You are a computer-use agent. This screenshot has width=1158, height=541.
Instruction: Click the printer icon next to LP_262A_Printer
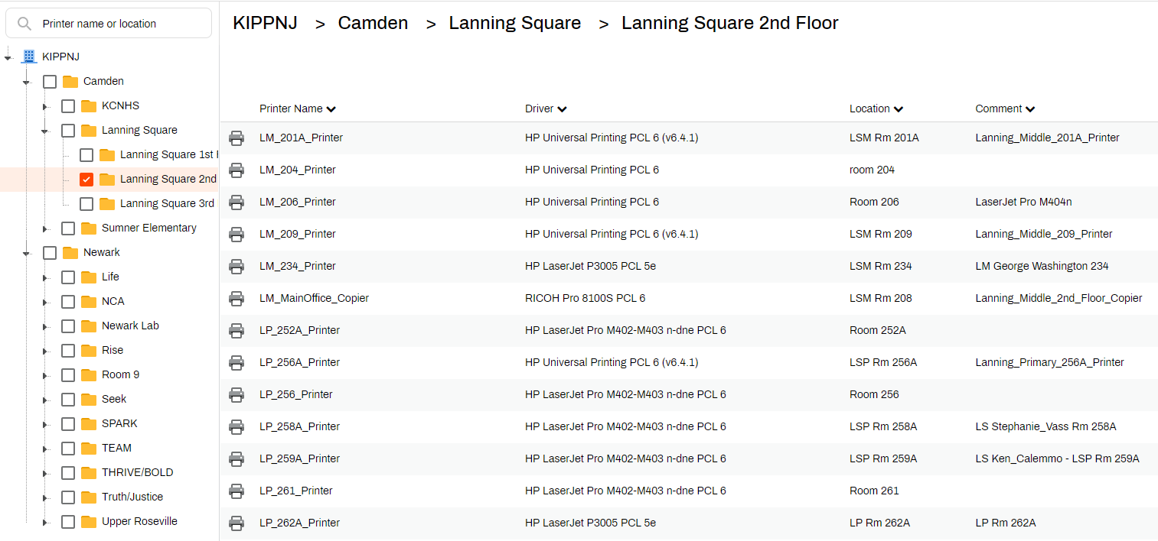(x=236, y=523)
